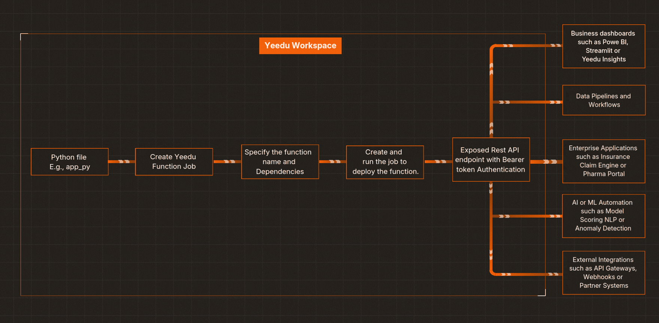Click arrow between Specify function and Create and run
This screenshot has width=659, height=323.
pyautogui.click(x=332, y=161)
